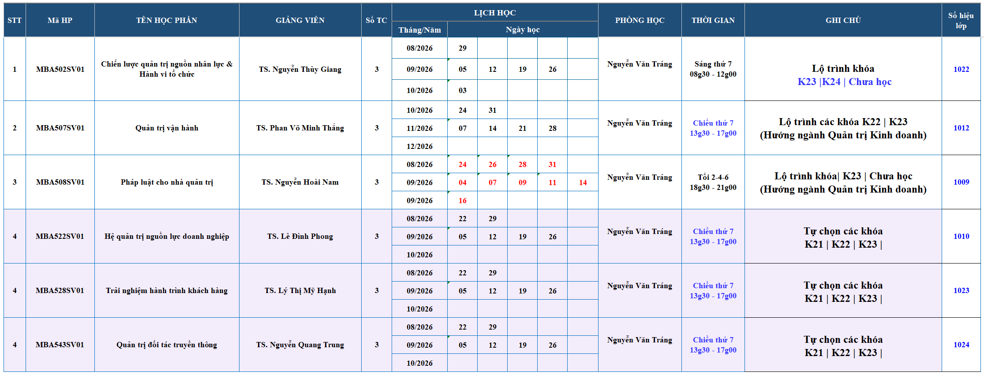Select the 'GIẢNG VIÊN' column header
The height and width of the screenshot is (375, 984).
300,20
